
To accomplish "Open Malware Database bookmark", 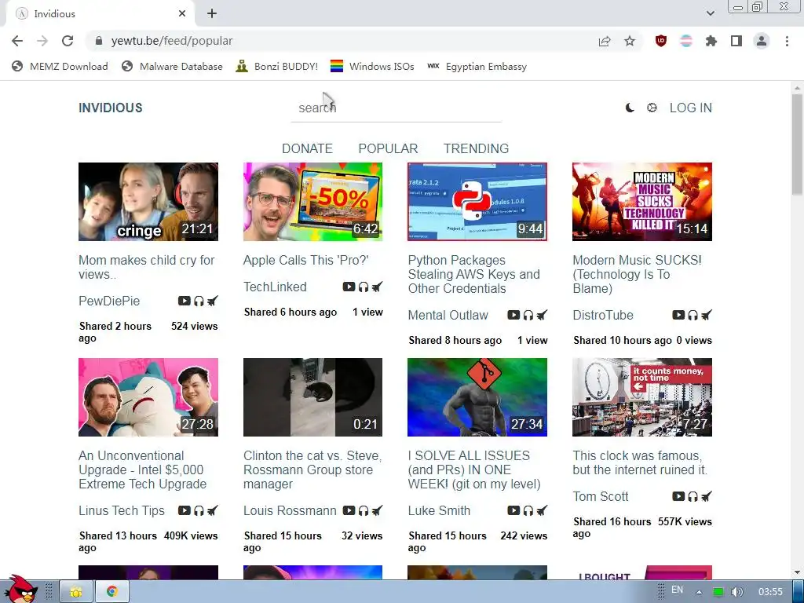I will pos(172,66).
